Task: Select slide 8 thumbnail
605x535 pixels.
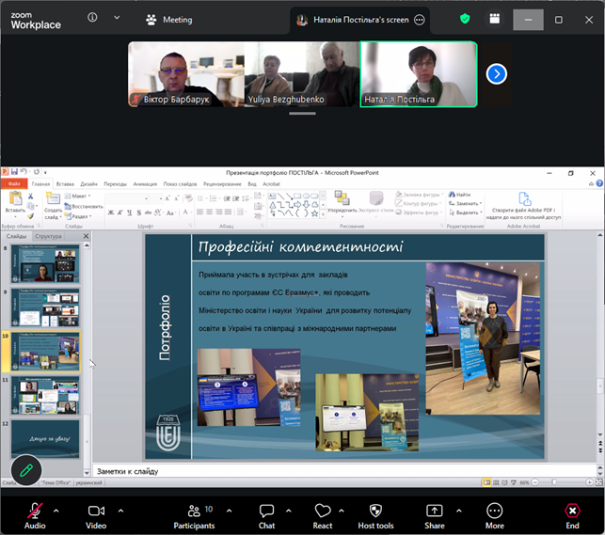Action: 45,264
